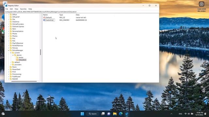Image resolution: width=209 pixels, height=117 pixels.
Task: Click the REG_DWORD type cell
Action: [64, 20]
